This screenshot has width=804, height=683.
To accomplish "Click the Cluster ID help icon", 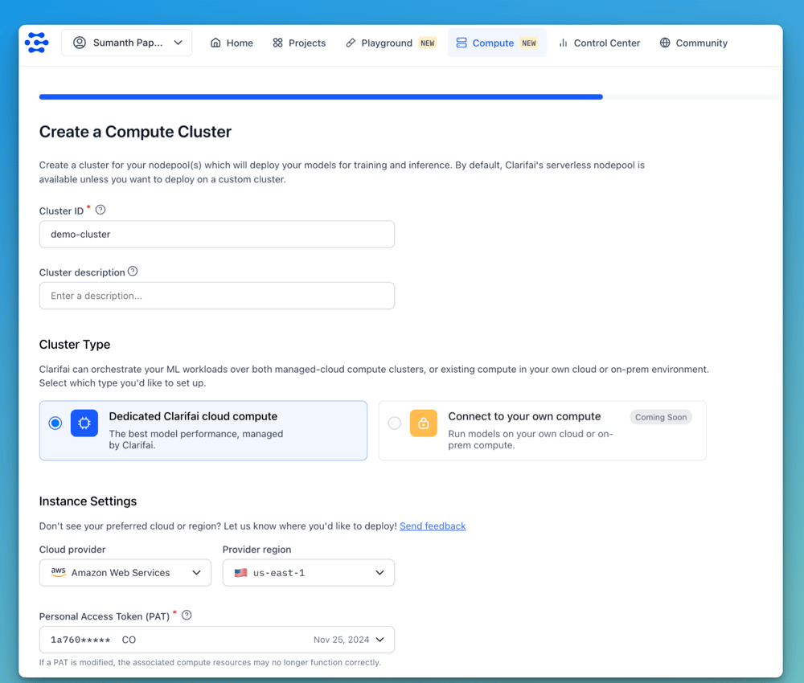I will [100, 210].
